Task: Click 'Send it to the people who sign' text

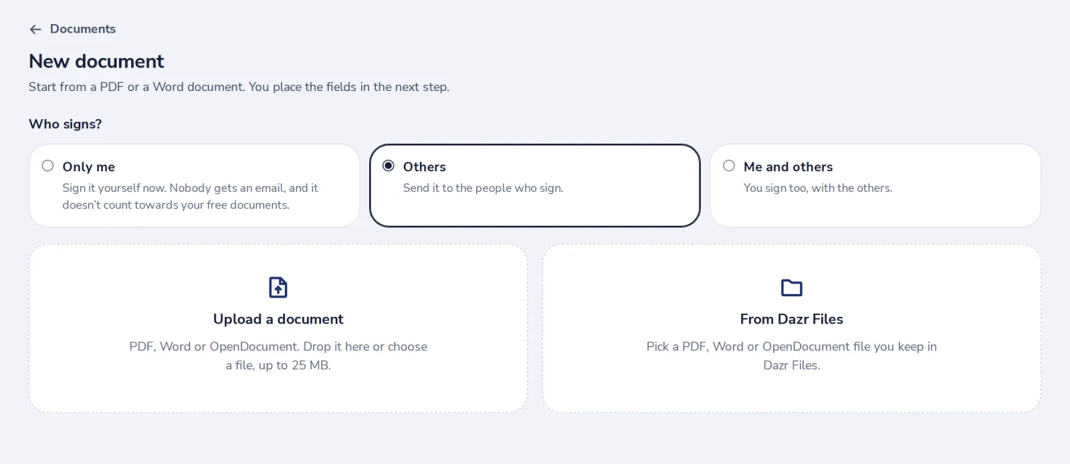Action: pos(484,188)
